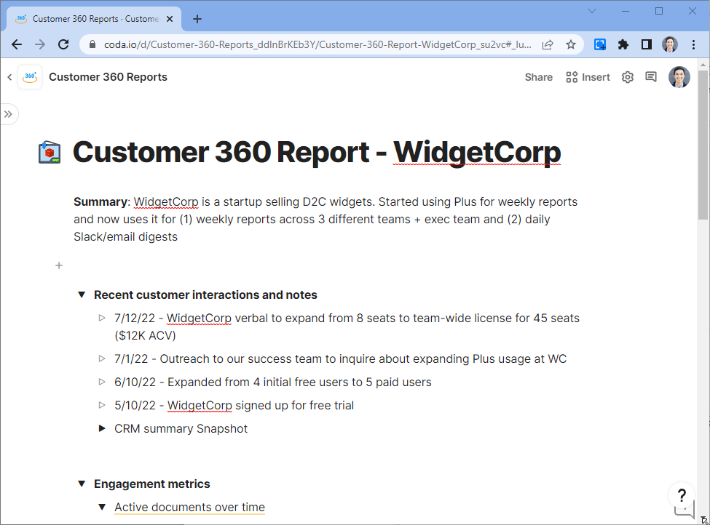Open the Active documents over time link
This screenshot has width=710, height=525.
[x=190, y=508]
